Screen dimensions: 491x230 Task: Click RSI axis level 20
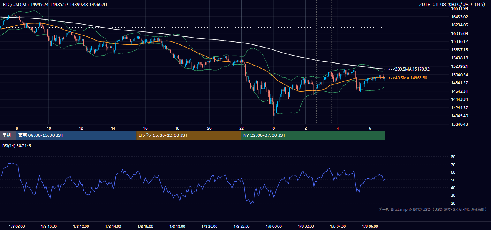click(x=453, y=203)
